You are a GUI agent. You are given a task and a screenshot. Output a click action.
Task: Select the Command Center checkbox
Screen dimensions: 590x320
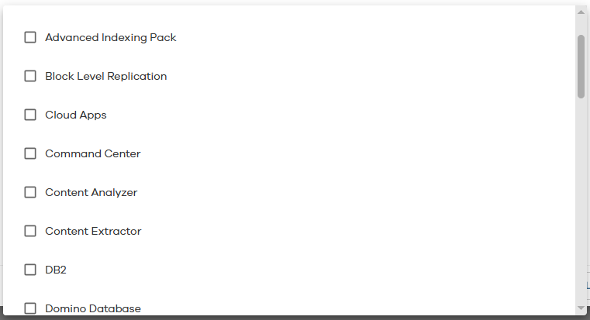(x=30, y=153)
